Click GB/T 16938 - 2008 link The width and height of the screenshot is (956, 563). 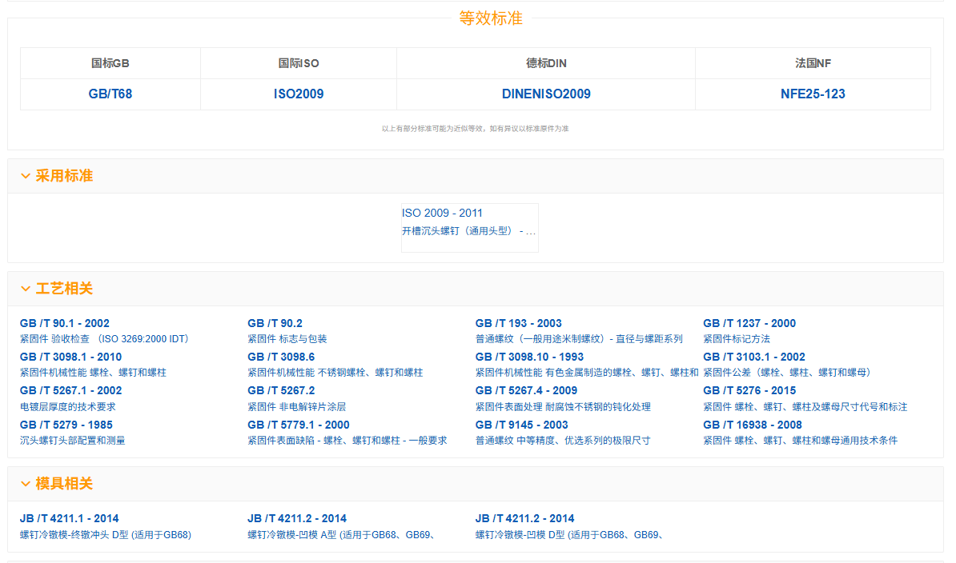click(752, 425)
